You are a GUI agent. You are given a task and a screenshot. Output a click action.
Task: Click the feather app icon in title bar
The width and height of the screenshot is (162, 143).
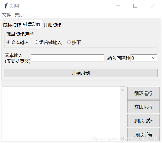point(6,6)
